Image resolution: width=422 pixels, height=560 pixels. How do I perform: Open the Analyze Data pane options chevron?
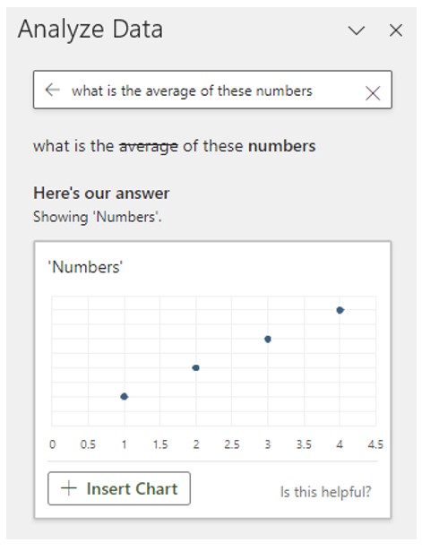tap(357, 30)
